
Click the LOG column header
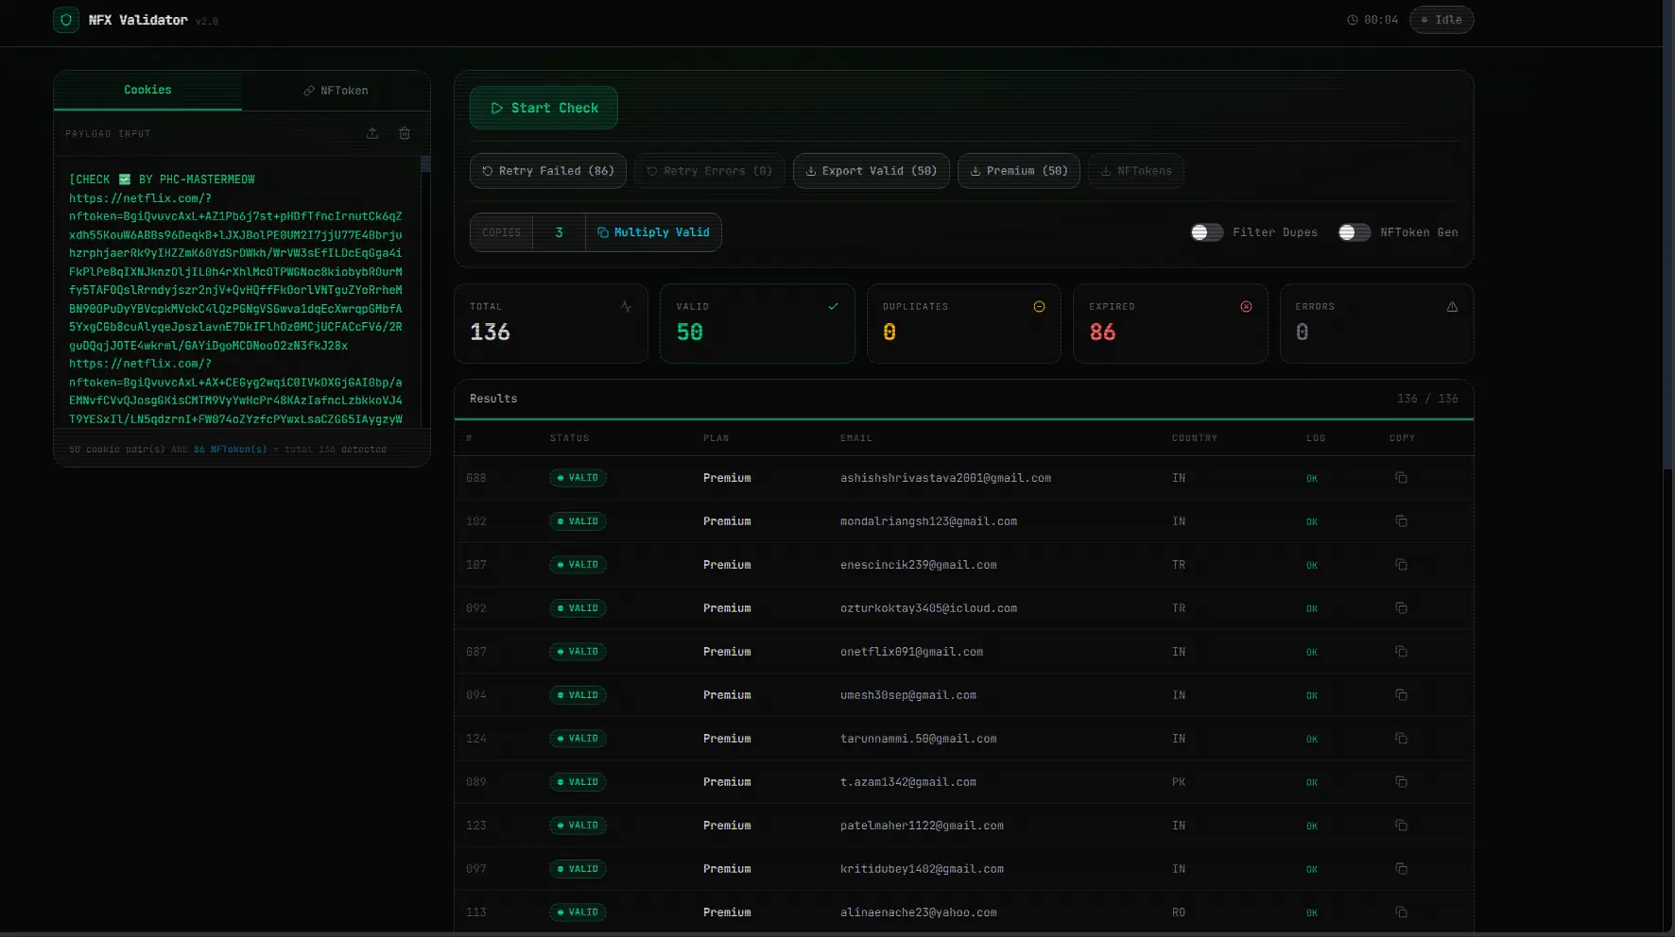(1316, 438)
